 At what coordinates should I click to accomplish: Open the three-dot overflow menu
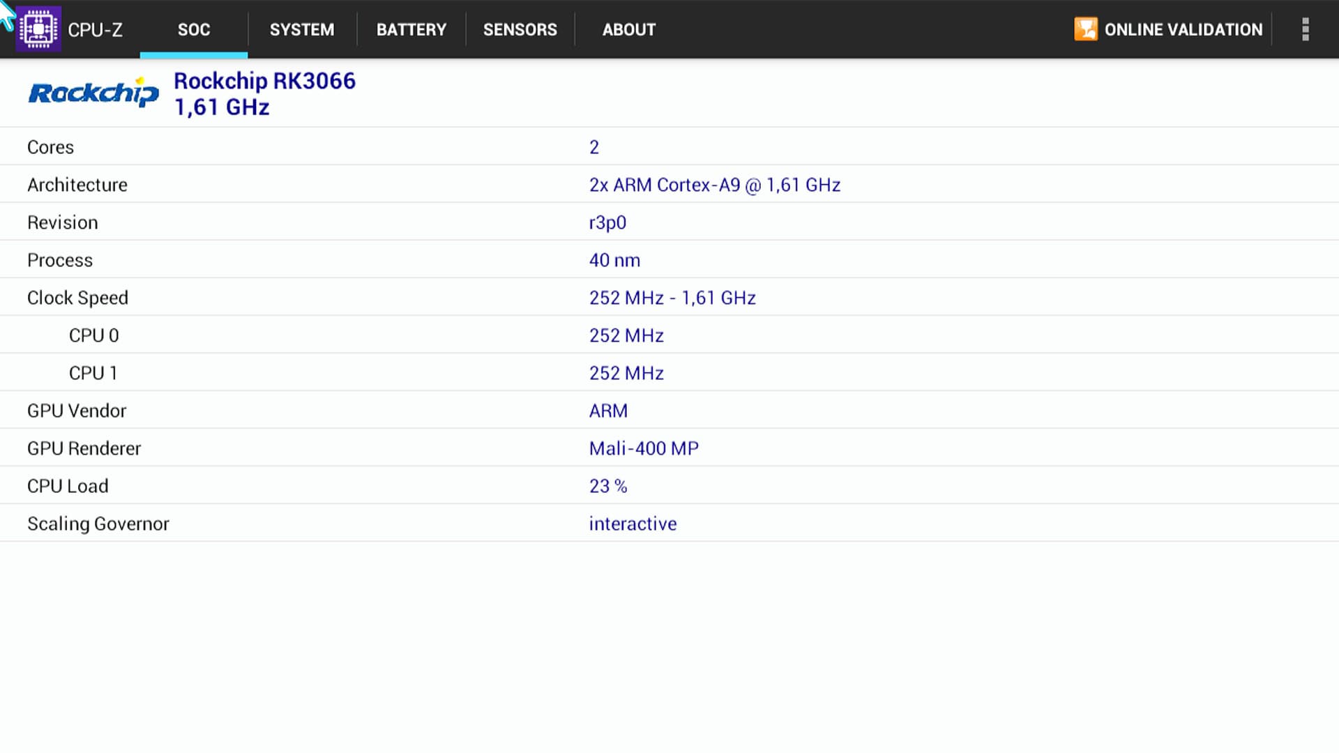pos(1305,29)
